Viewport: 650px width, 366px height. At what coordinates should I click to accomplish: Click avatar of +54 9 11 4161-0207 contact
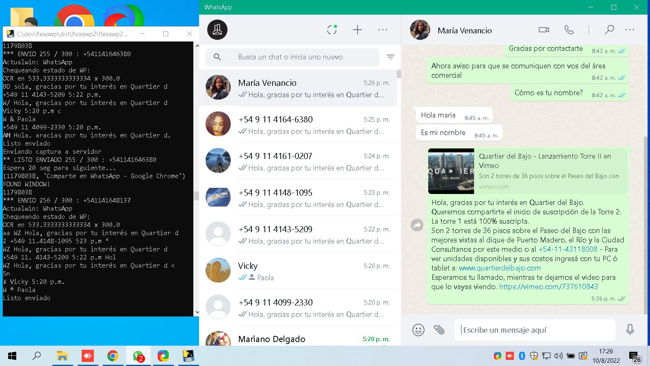click(x=218, y=160)
